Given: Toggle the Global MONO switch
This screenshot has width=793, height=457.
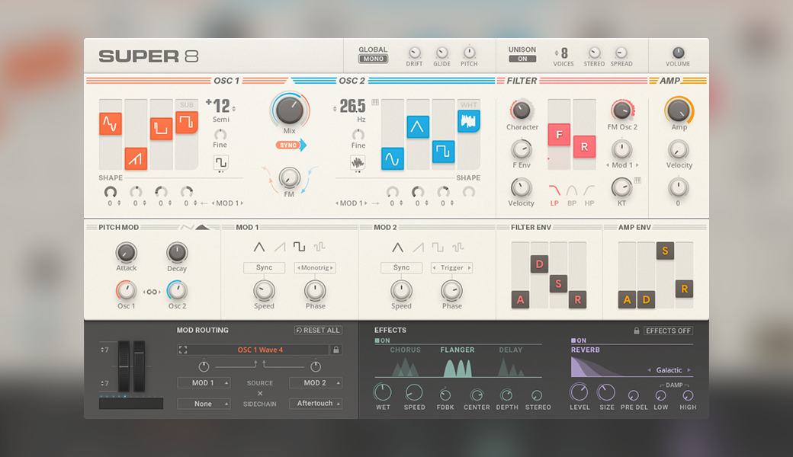Looking at the screenshot, I should [x=373, y=59].
